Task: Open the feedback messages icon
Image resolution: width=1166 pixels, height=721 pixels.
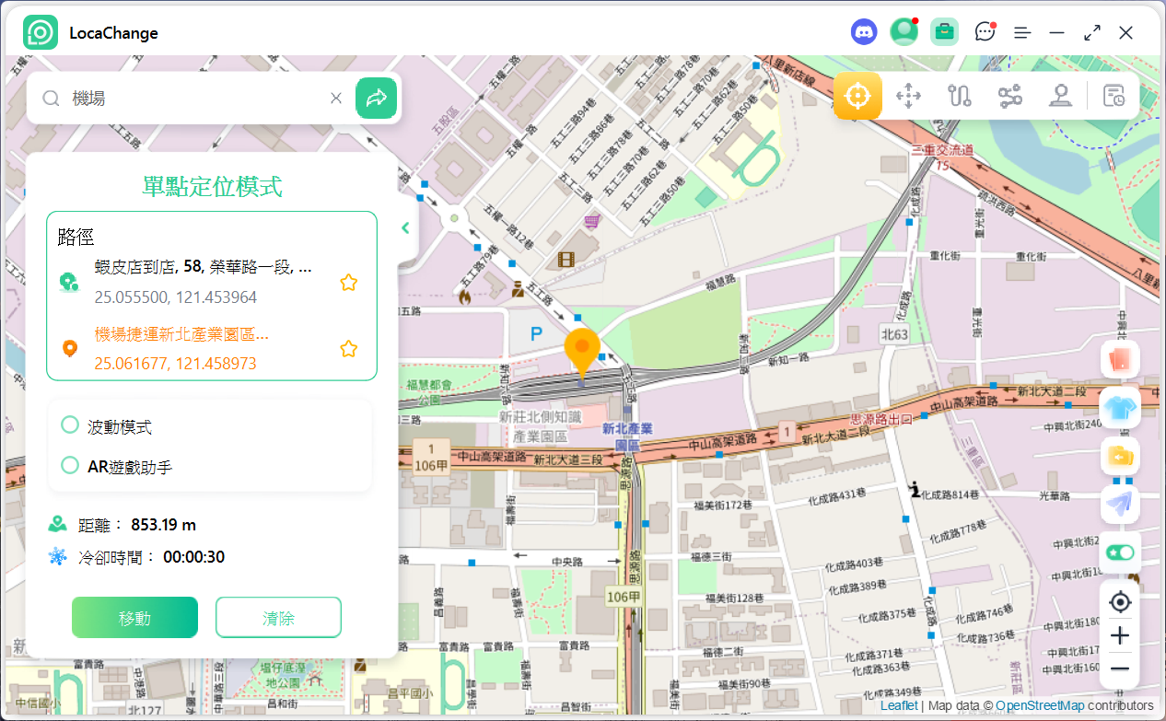Action: coord(985,32)
